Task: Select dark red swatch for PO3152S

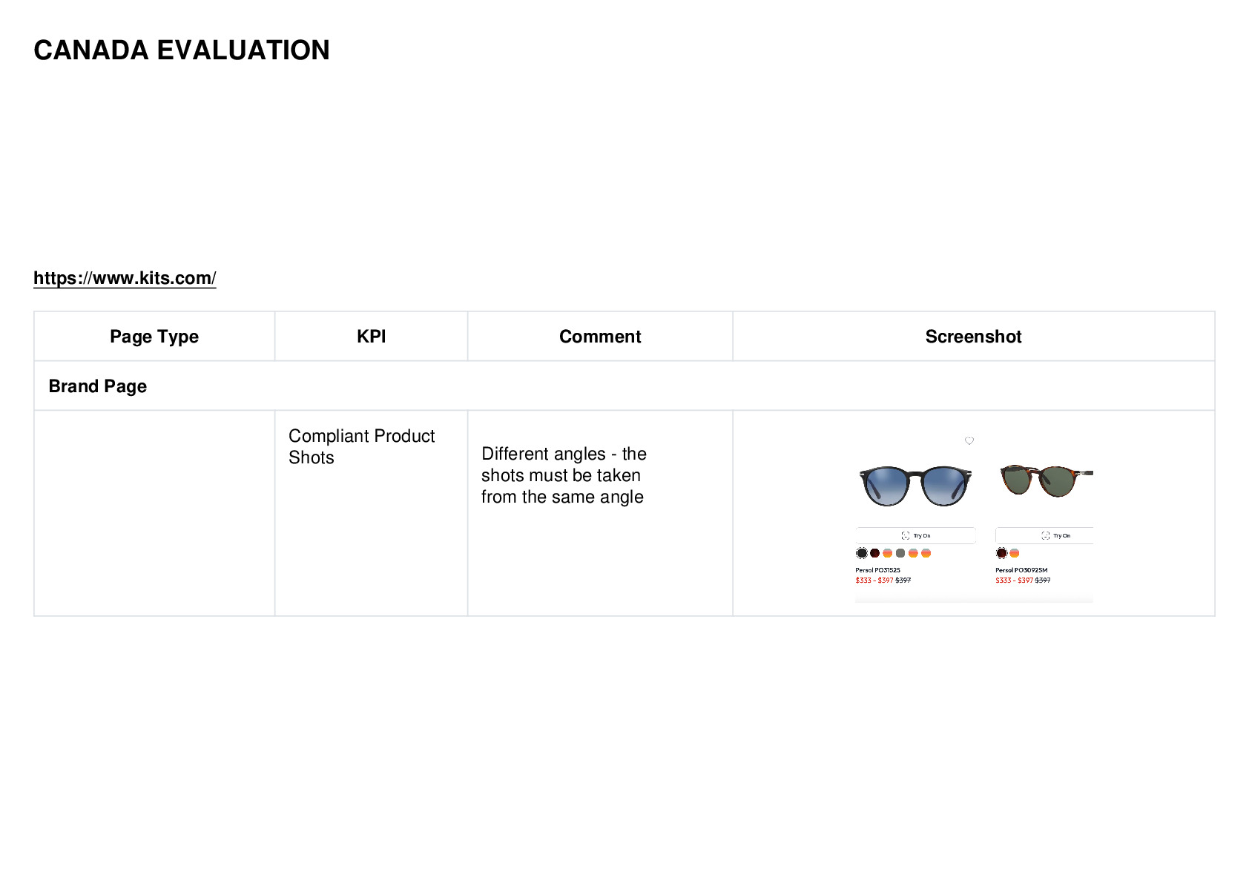Action: coord(874,553)
